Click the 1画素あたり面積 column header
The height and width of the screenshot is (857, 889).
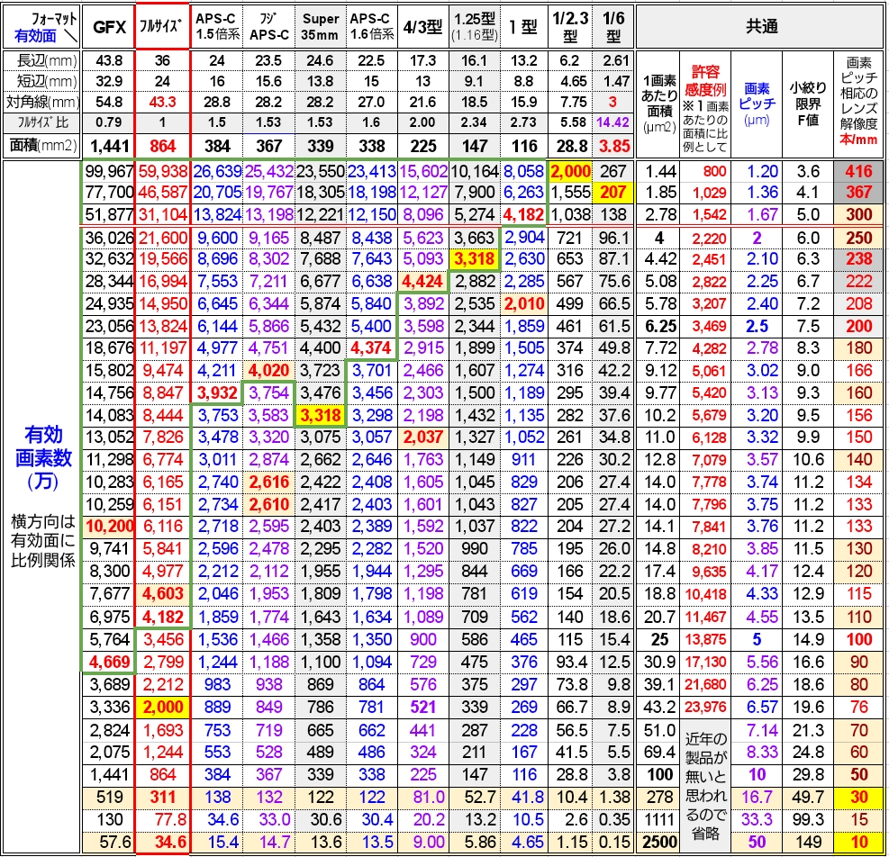click(x=659, y=104)
